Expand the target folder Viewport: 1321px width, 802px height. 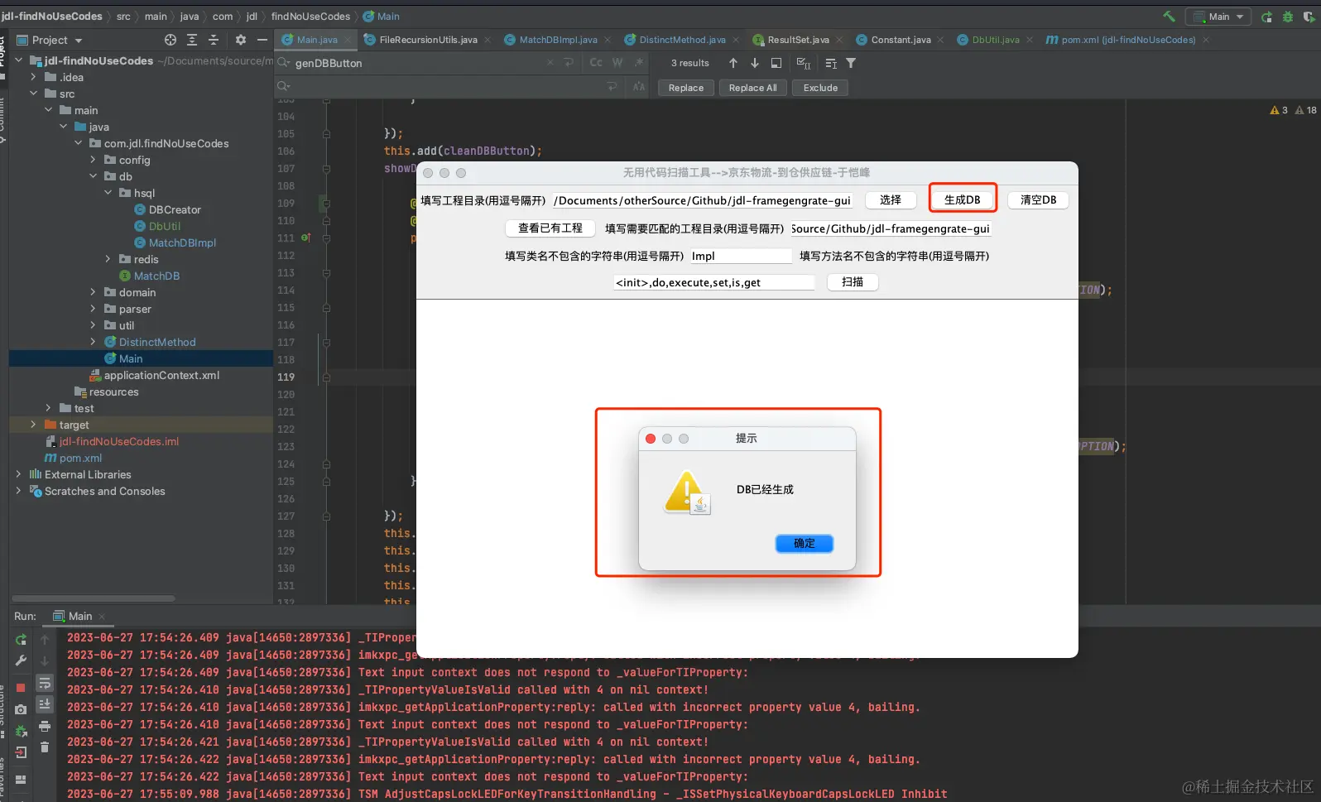pos(33,425)
